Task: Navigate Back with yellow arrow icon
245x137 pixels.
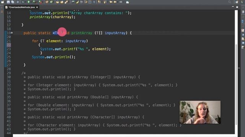Action: pyautogui.click(x=115, y=2)
